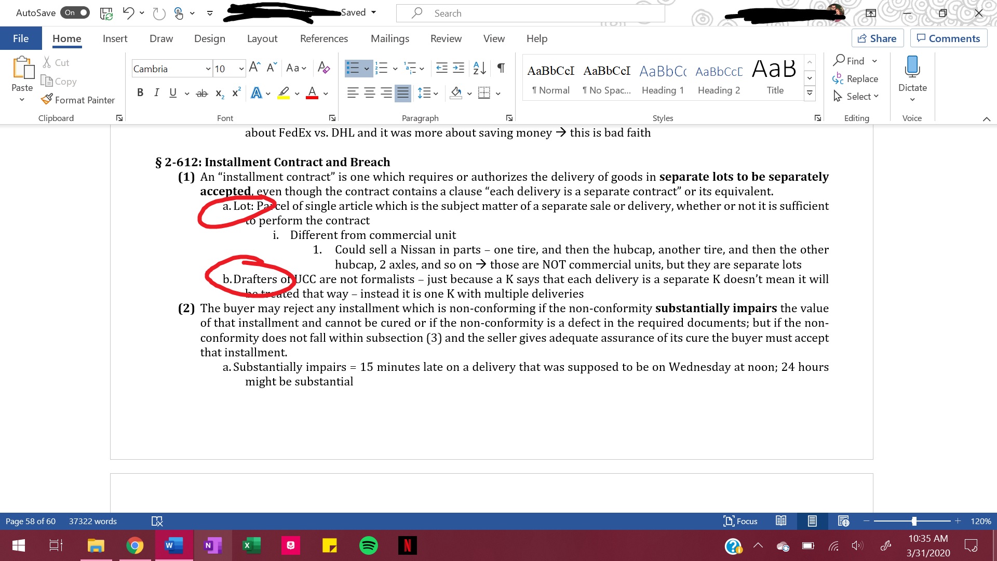
Task: Increase indent of the paragraph
Action: point(459,68)
